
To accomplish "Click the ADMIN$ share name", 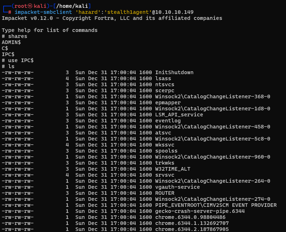I will click(11, 42).
